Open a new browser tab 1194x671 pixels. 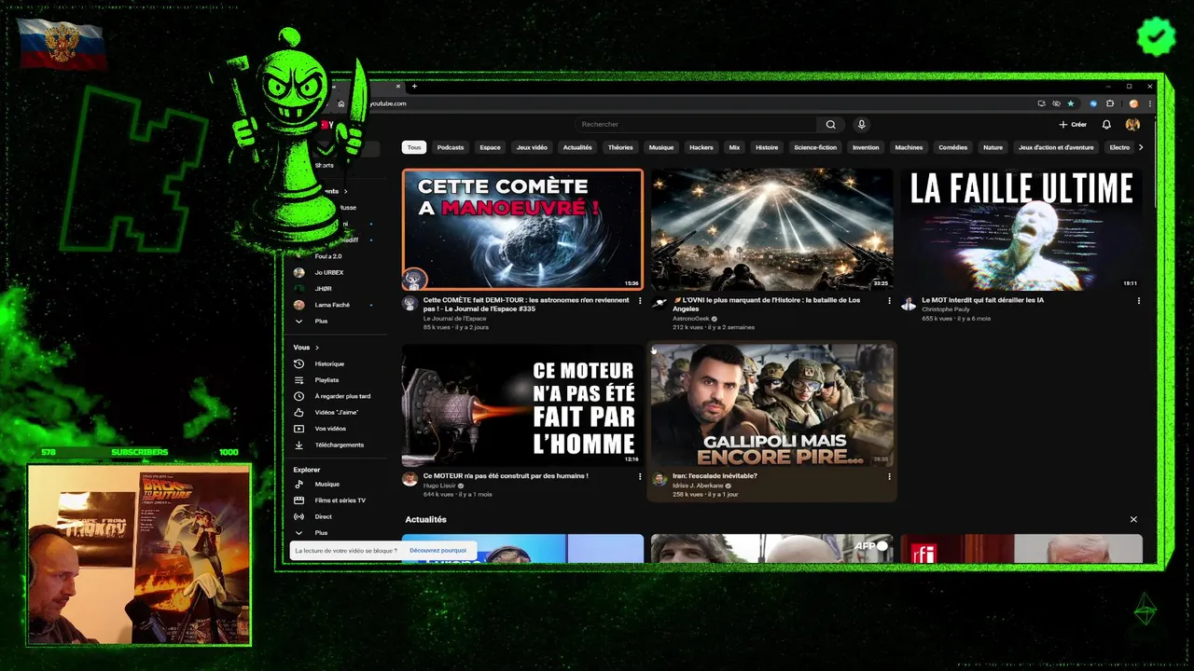[x=414, y=87]
